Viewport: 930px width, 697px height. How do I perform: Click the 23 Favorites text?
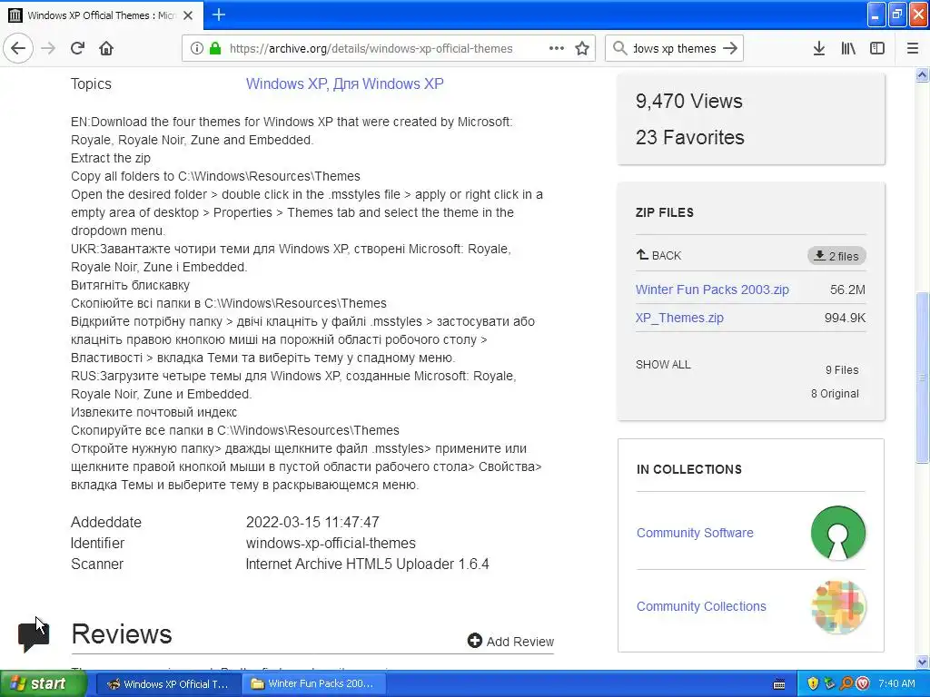pyautogui.click(x=690, y=138)
